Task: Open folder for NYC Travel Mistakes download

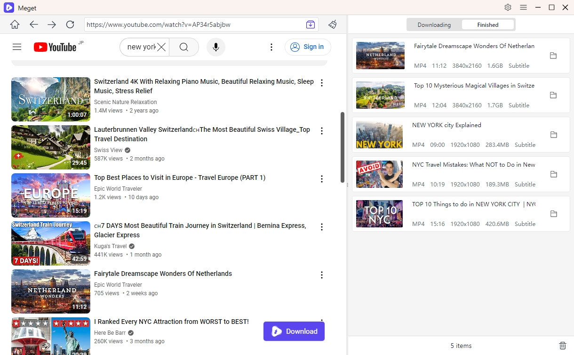Action: 553,174
